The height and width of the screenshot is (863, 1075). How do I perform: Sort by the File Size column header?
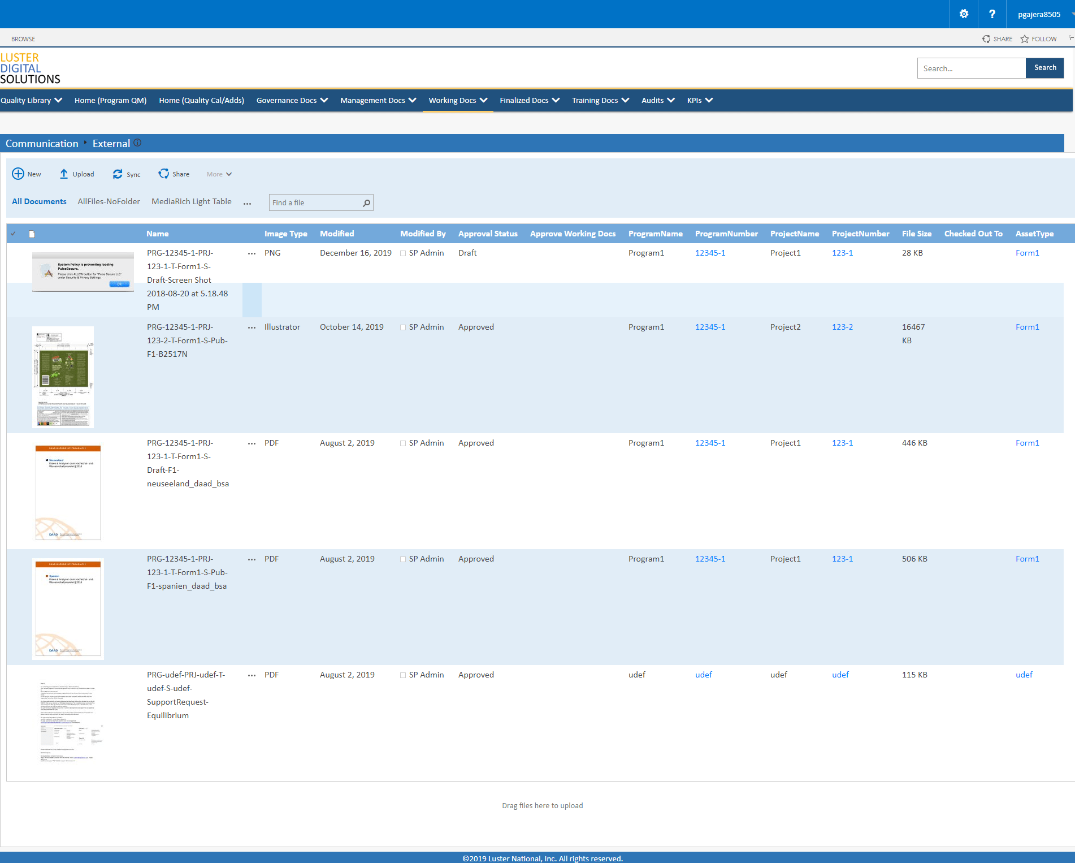(917, 234)
